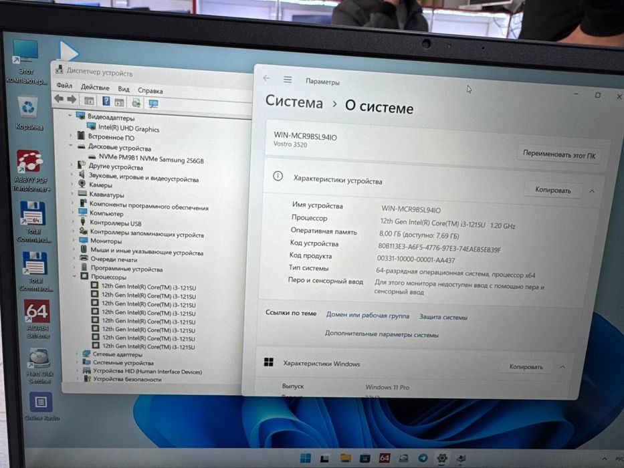Open Вид menu in Device Manager

[123, 89]
